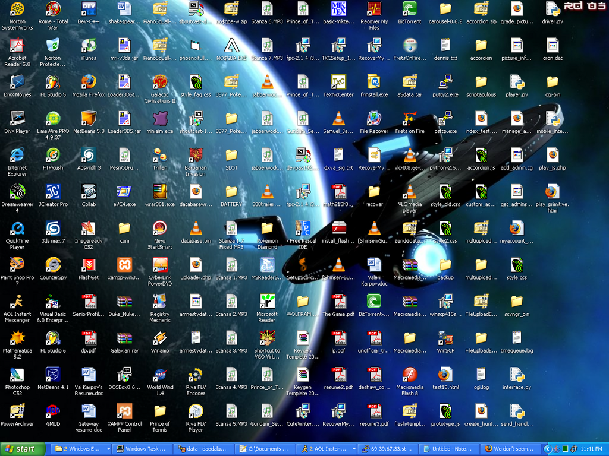Select the BitTorrent desktop icon
The height and width of the screenshot is (456, 609).
tap(410, 13)
